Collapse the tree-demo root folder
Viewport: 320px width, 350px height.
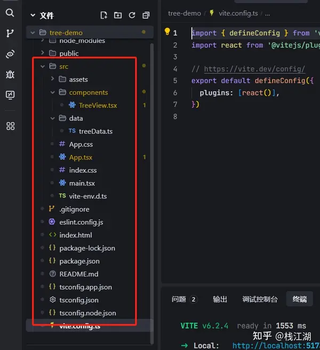[33, 32]
